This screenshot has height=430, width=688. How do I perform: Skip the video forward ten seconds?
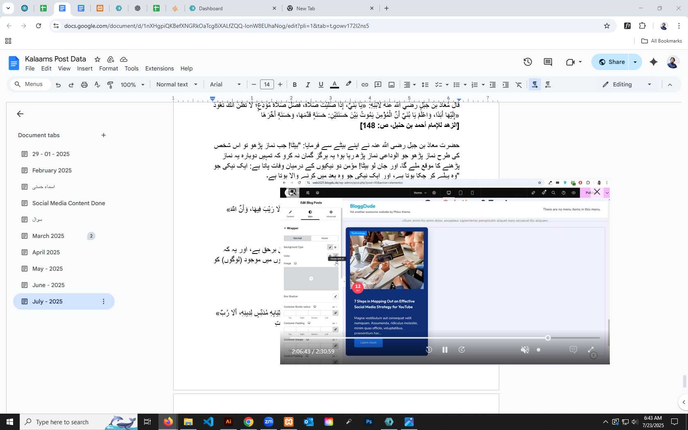(x=462, y=350)
